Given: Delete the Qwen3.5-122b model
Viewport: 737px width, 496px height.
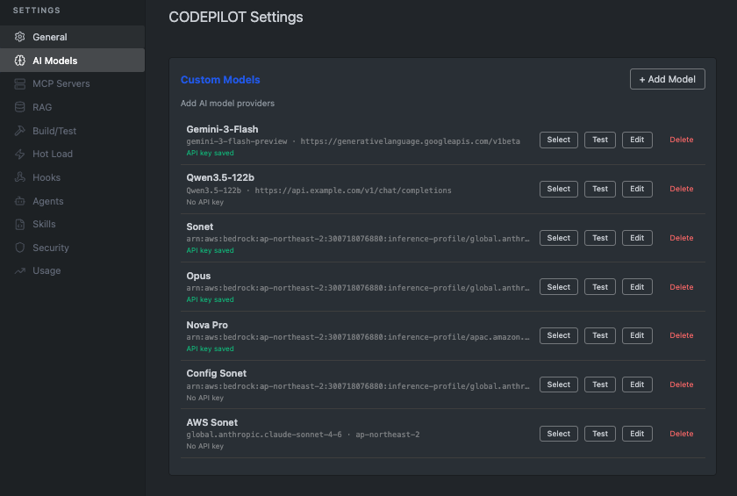Looking at the screenshot, I should (681, 189).
